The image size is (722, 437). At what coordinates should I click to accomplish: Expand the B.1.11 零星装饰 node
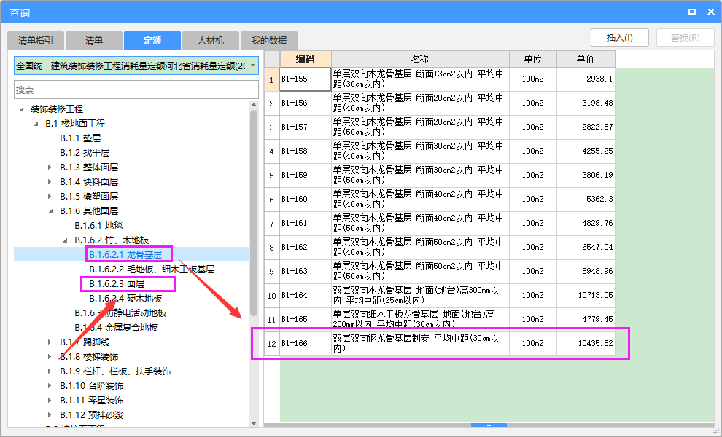(x=50, y=400)
